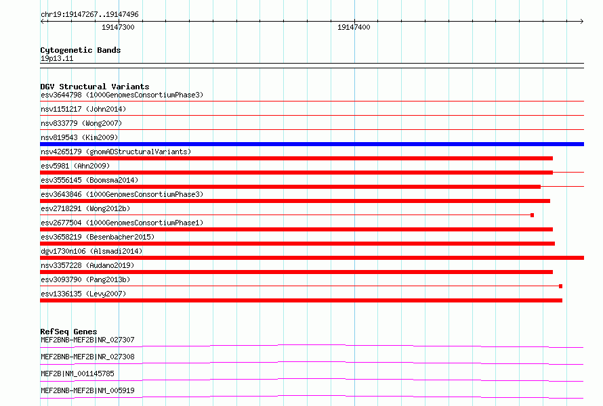Select the blue nsv819543 variant bar
The image size is (603, 406).
click(312, 144)
